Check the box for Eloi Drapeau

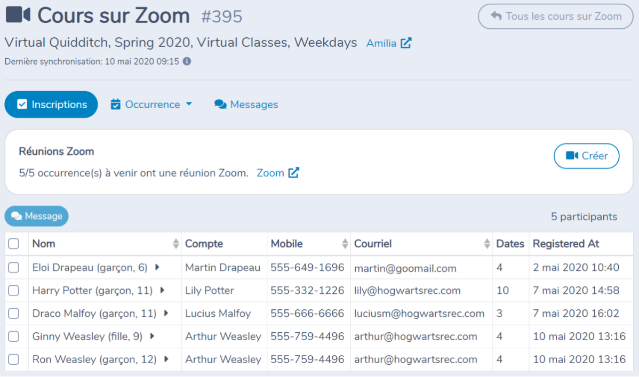(14, 267)
